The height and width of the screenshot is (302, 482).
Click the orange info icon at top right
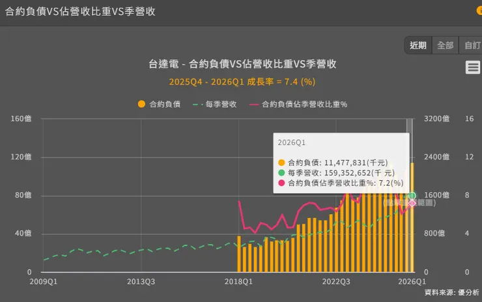(x=479, y=10)
